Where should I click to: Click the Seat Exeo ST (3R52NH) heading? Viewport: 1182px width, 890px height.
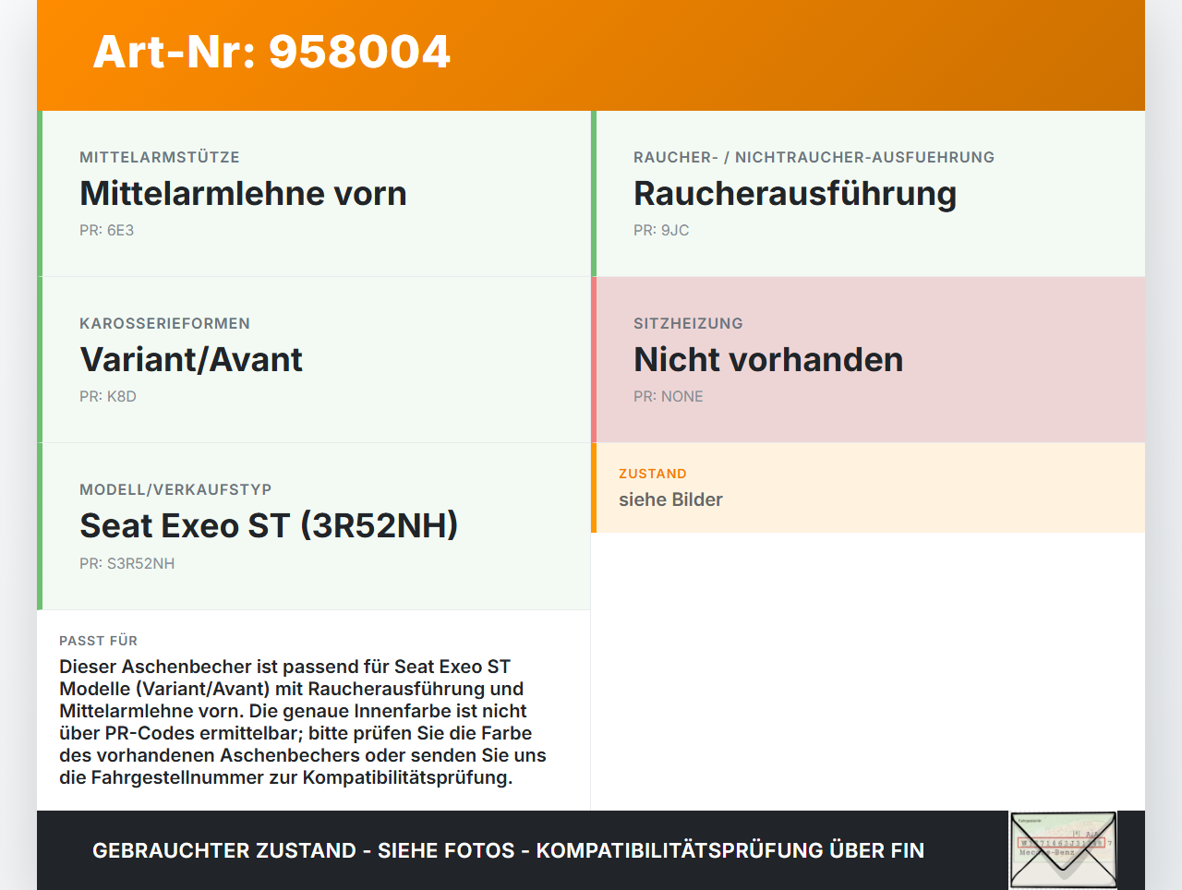pos(270,524)
